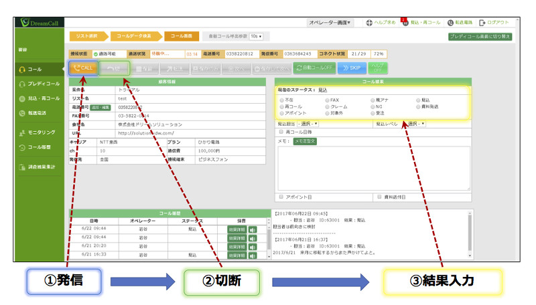The image size is (536, 305).
Task: Tick the アポイント日 checkbox
Action: tap(281, 197)
